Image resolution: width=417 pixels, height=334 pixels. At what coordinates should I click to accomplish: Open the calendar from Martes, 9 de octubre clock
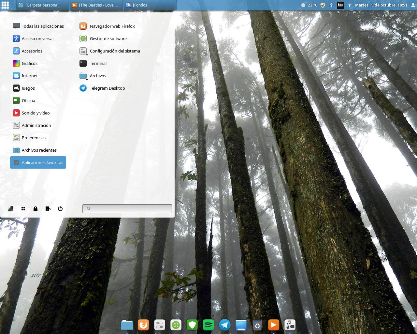click(381, 5)
